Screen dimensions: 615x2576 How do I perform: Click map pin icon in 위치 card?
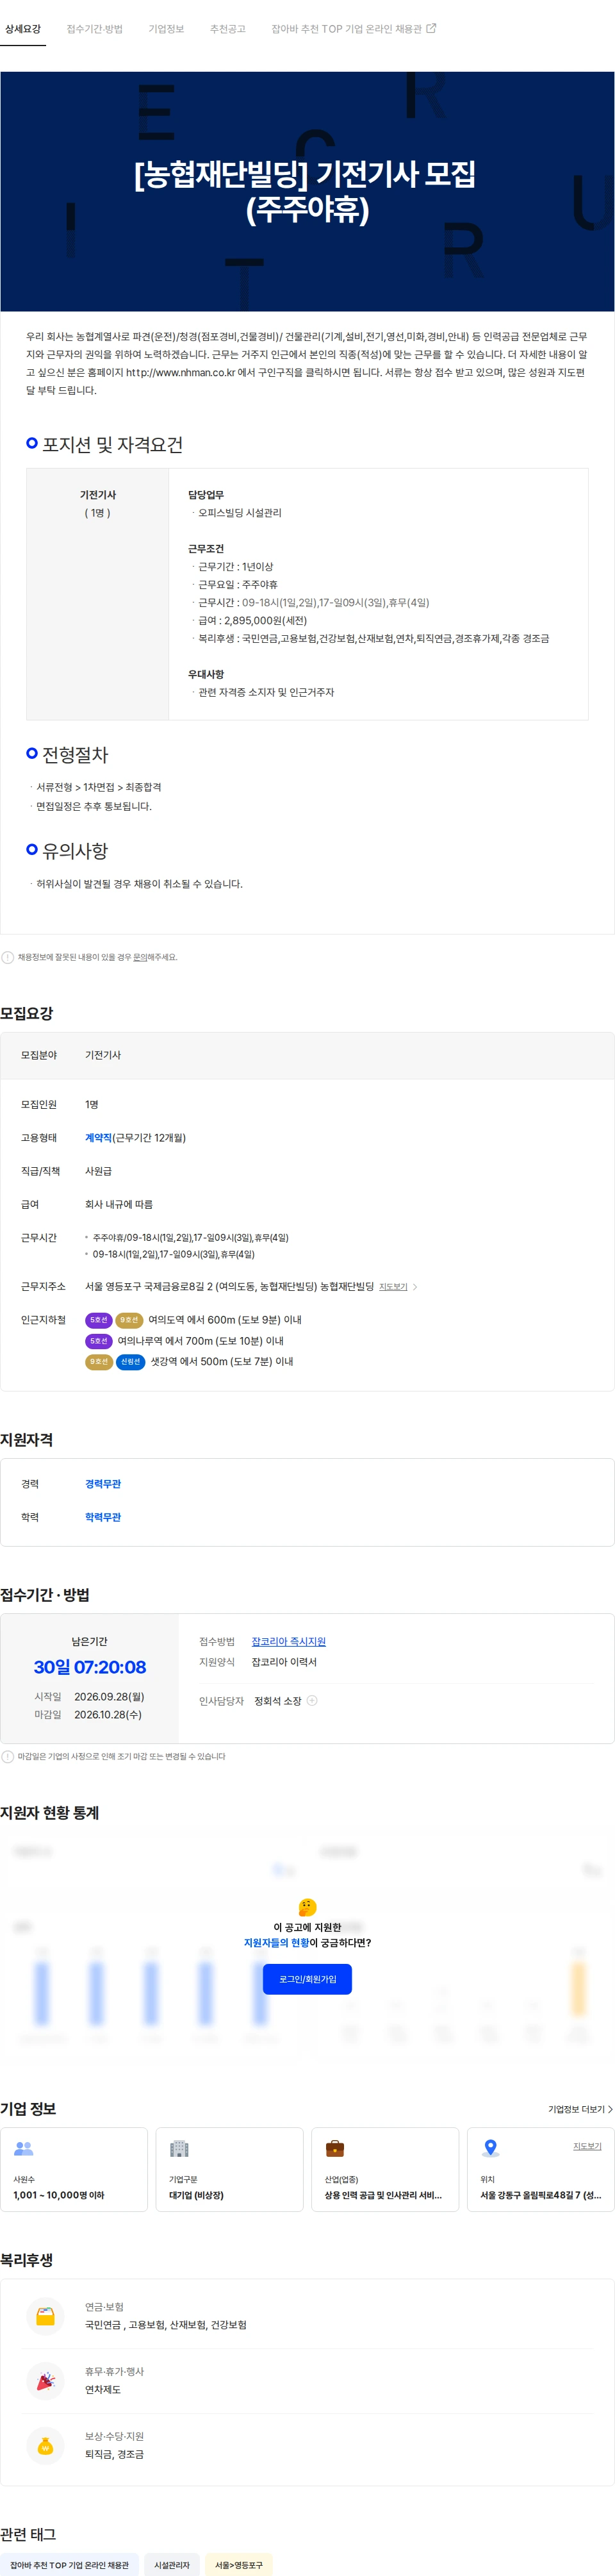click(490, 2148)
